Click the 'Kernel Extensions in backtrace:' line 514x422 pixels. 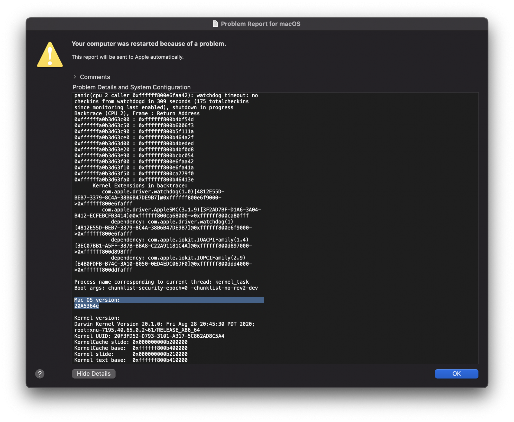pos(140,186)
